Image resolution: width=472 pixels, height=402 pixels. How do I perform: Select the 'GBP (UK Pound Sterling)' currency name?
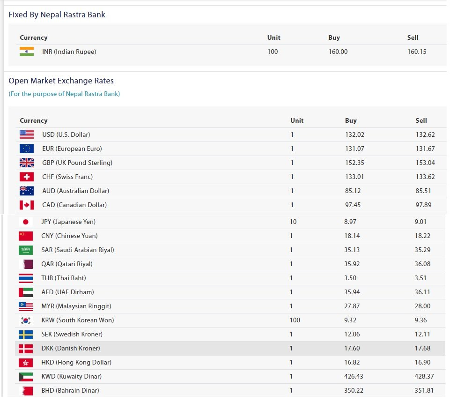coord(77,163)
